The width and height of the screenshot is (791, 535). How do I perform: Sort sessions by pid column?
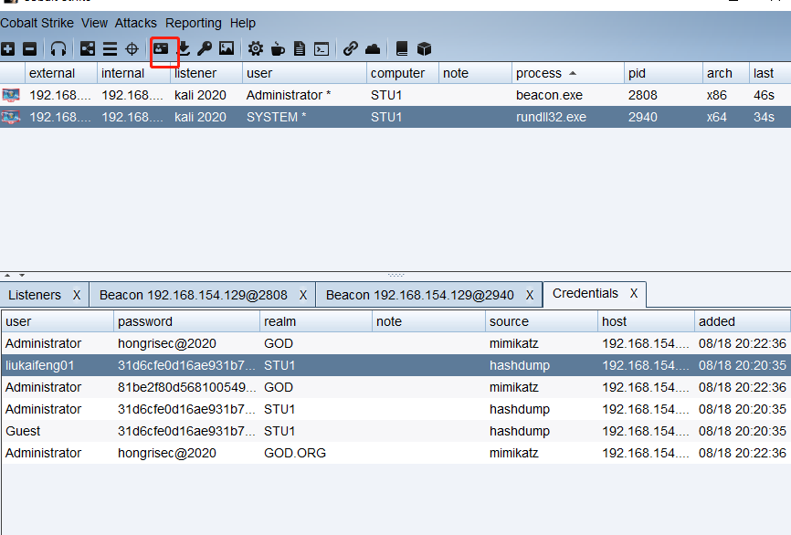pyautogui.click(x=663, y=73)
